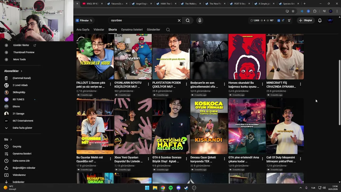Bookmark this page with the star icon

click(x=293, y=11)
